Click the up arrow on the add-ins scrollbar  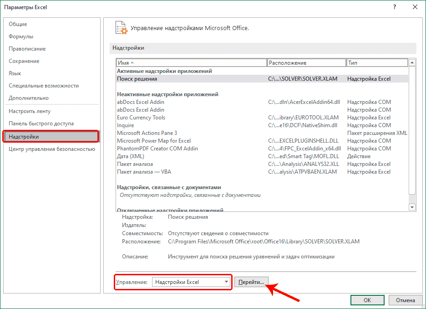pyautogui.click(x=412, y=62)
